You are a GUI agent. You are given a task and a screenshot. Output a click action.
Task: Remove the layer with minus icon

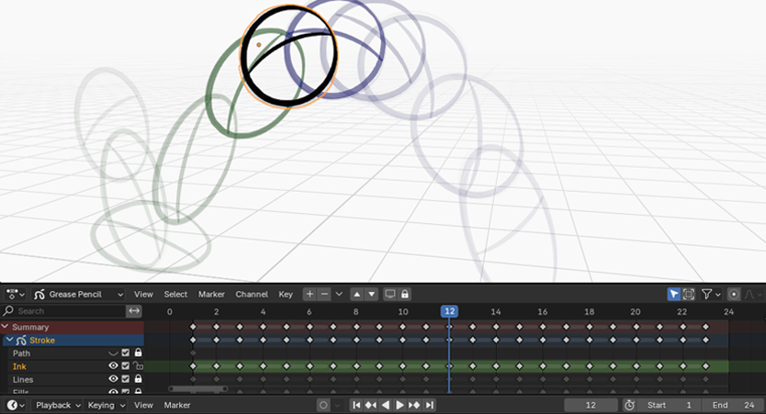pyautogui.click(x=324, y=295)
